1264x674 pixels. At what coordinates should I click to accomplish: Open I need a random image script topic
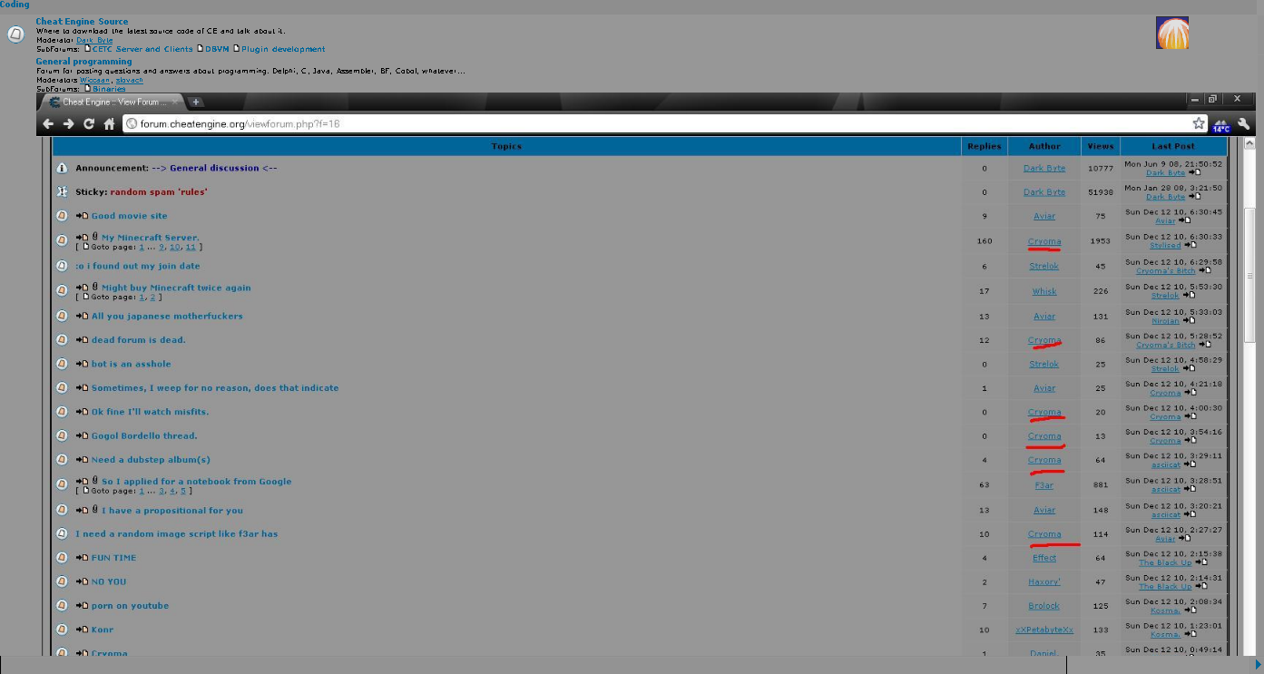[177, 533]
